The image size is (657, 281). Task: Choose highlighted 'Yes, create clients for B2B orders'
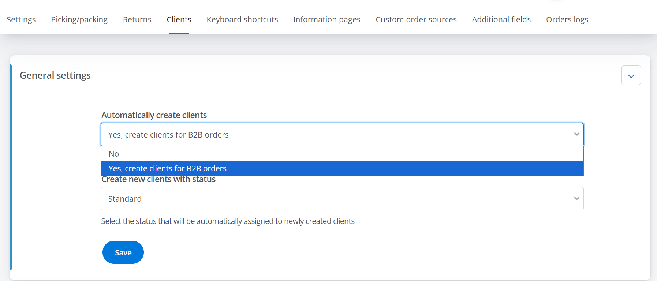tap(342, 168)
